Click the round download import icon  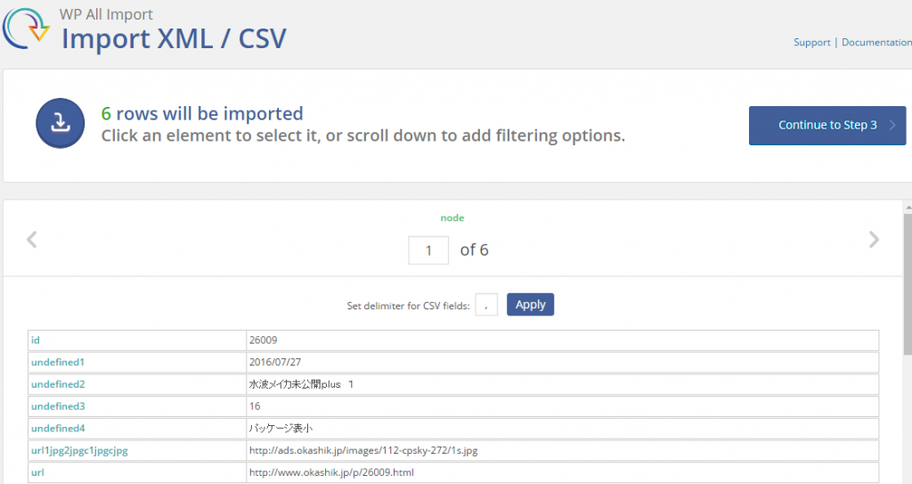(x=60, y=124)
